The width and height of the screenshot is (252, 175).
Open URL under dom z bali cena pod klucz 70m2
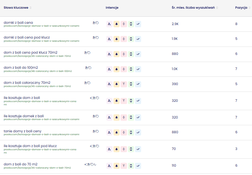point(37,56)
